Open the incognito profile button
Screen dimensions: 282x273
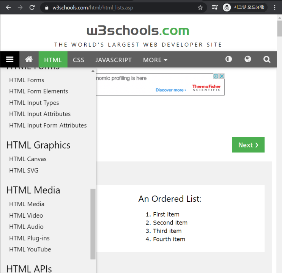pos(244,8)
